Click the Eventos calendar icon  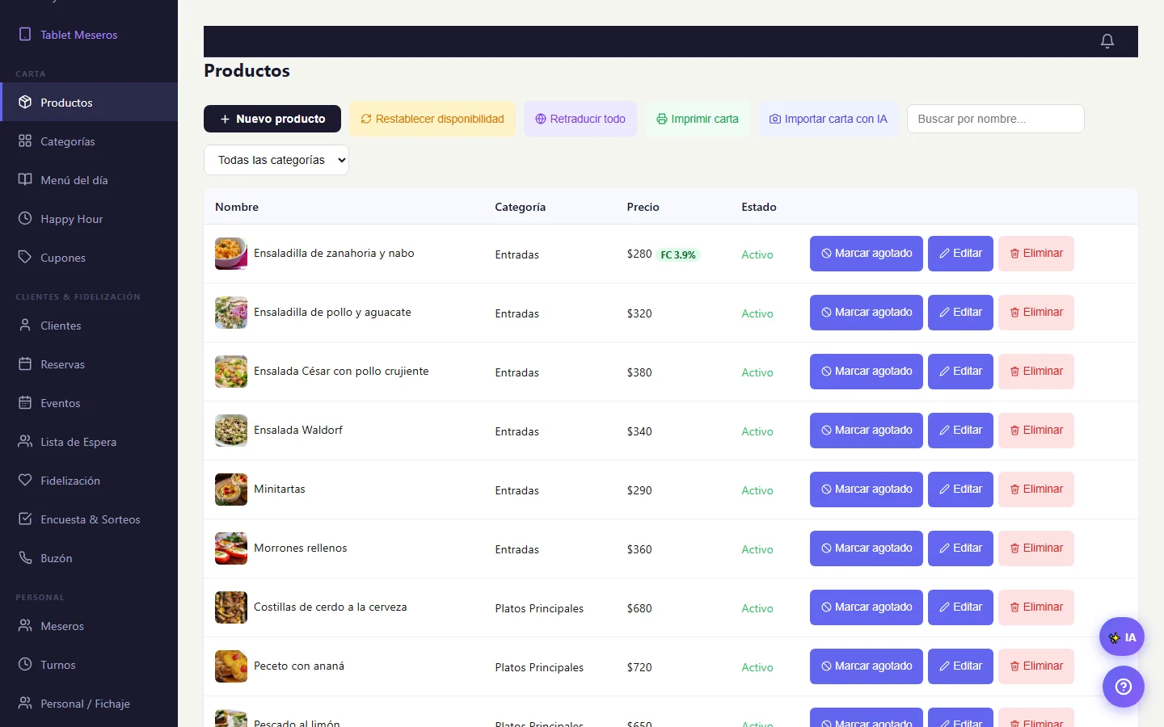25,402
